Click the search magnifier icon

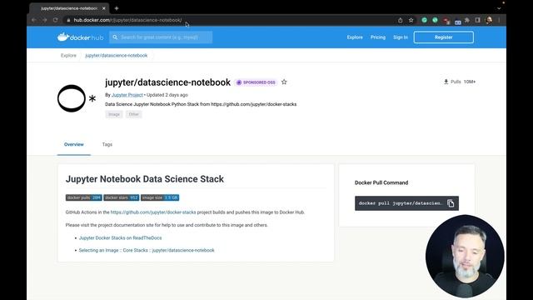coord(115,37)
